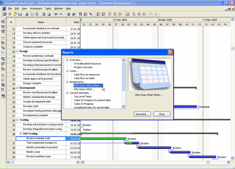
Task: Click the Generate... button
Action: (x=142, y=114)
